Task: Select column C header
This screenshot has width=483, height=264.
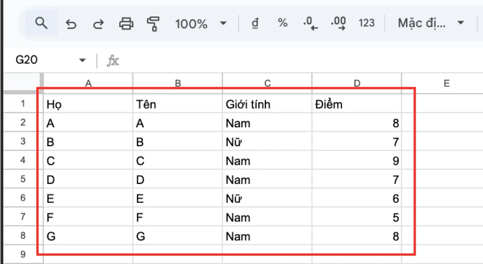Action: (267, 83)
